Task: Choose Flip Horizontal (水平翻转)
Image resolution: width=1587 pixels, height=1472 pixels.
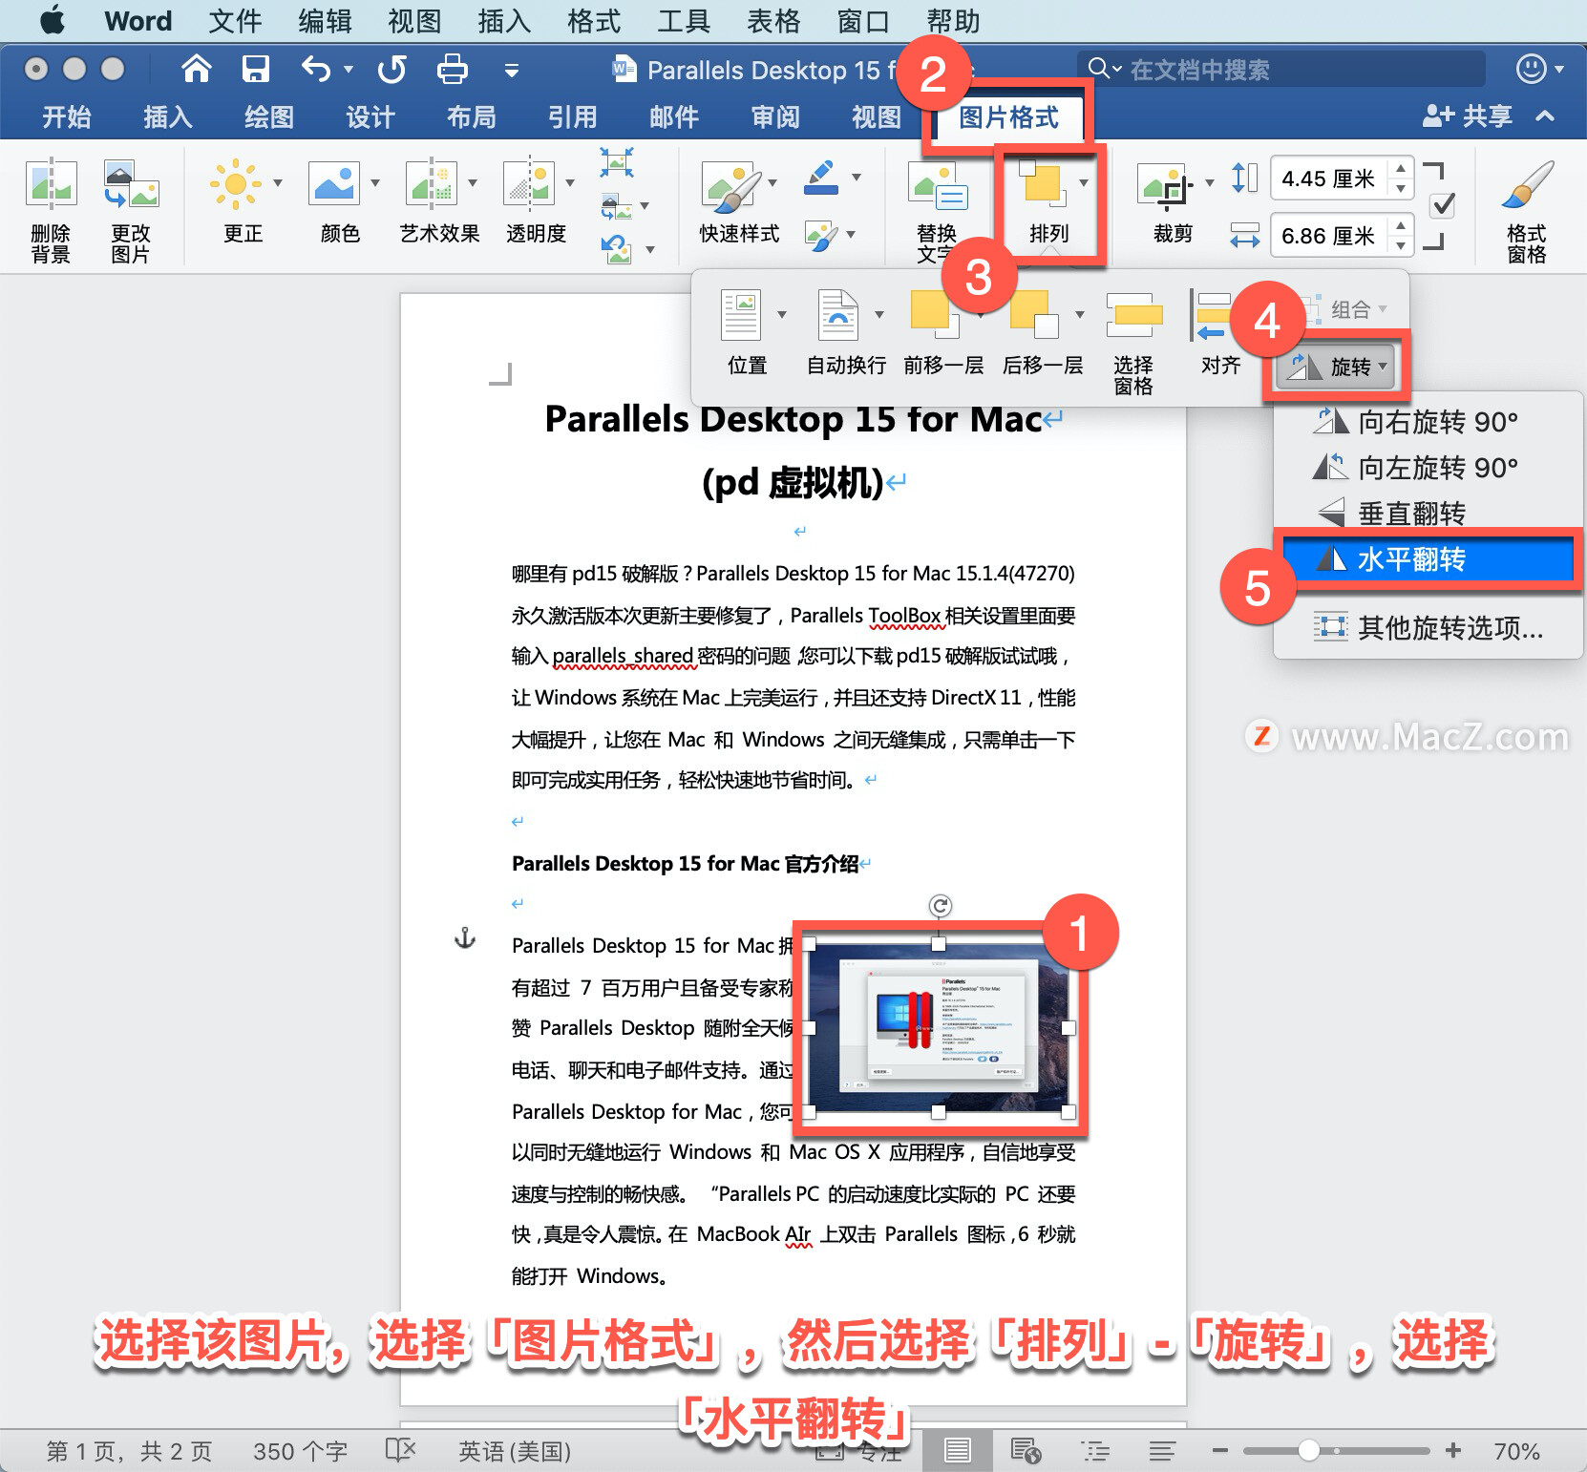Action: (x=1427, y=559)
